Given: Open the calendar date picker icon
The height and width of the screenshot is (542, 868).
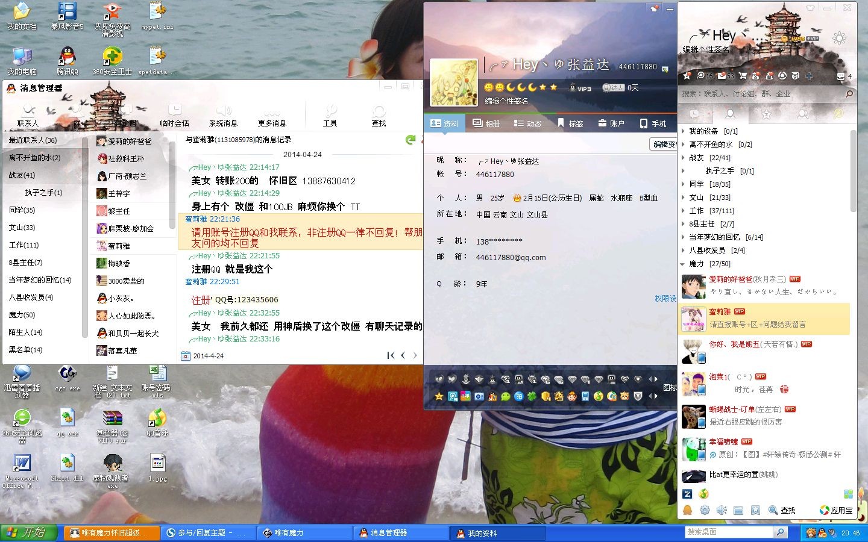Looking at the screenshot, I should pyautogui.click(x=186, y=356).
